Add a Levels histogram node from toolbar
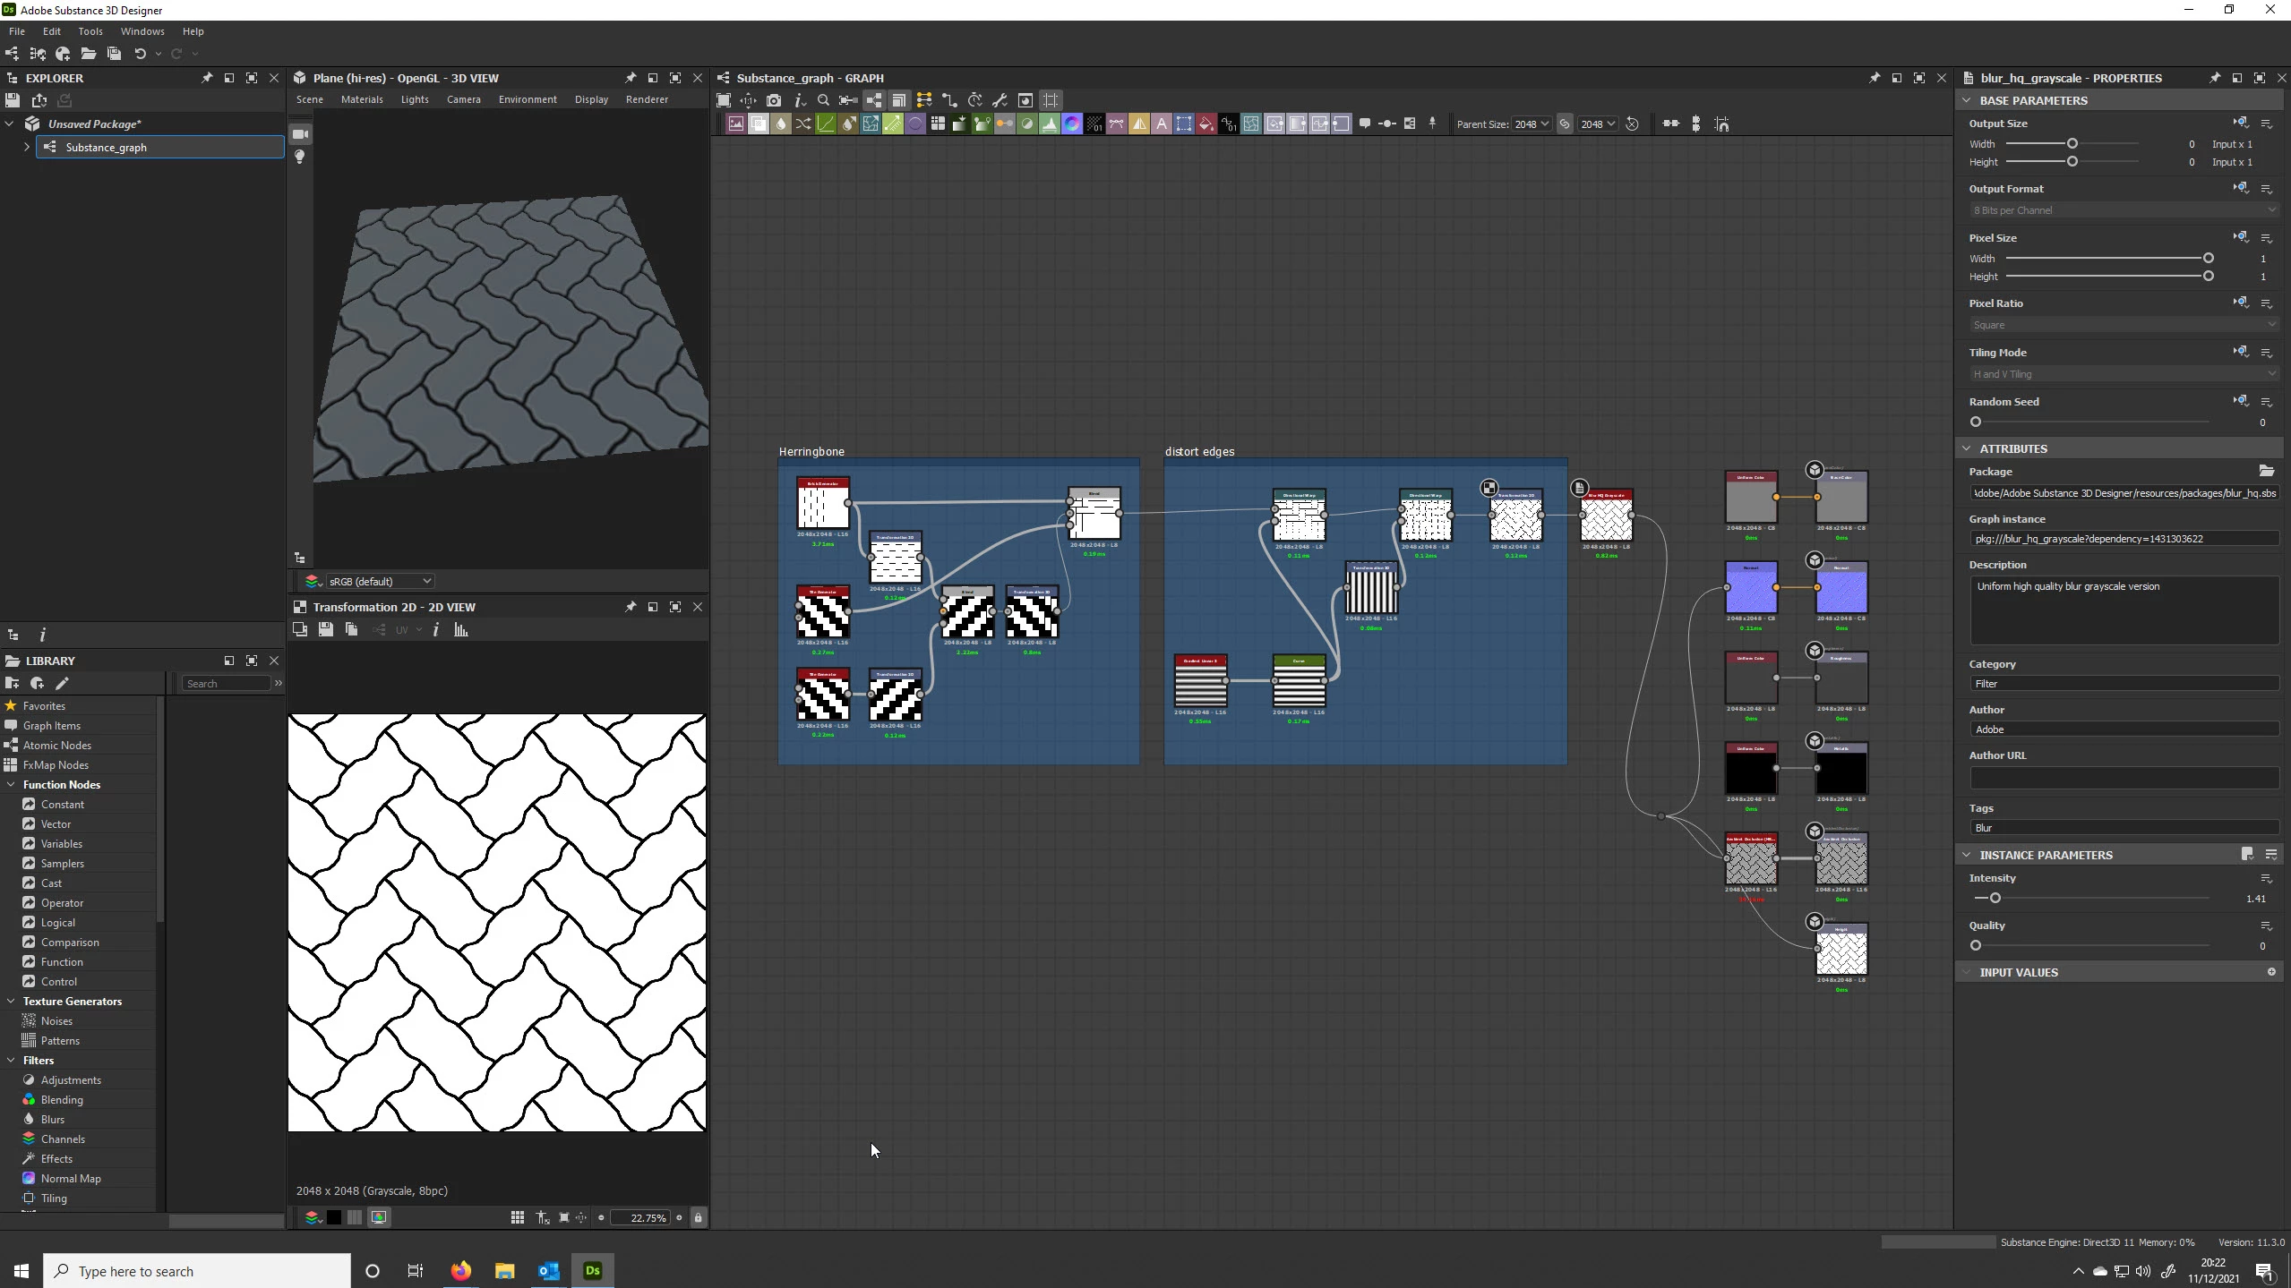Image resolution: width=2291 pixels, height=1288 pixels. pos(1050,124)
